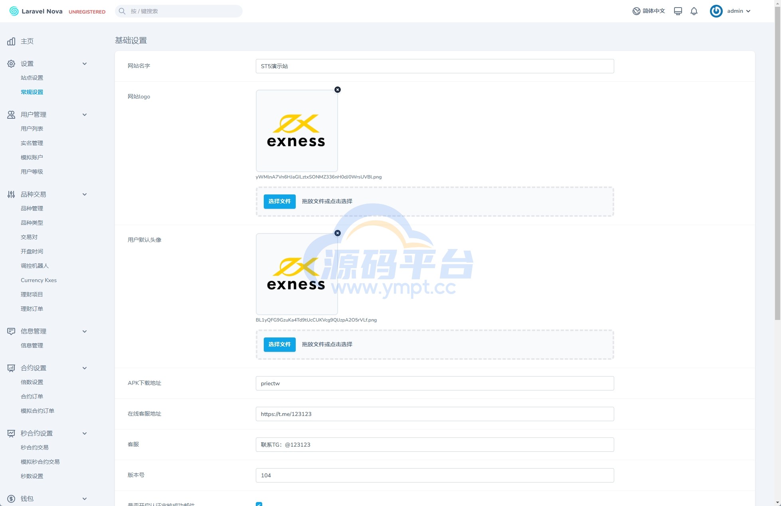
Task: Open the notifications bell
Action: coord(694,11)
